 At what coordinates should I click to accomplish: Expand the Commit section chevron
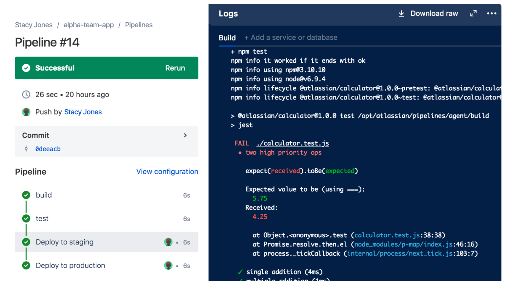coord(185,135)
